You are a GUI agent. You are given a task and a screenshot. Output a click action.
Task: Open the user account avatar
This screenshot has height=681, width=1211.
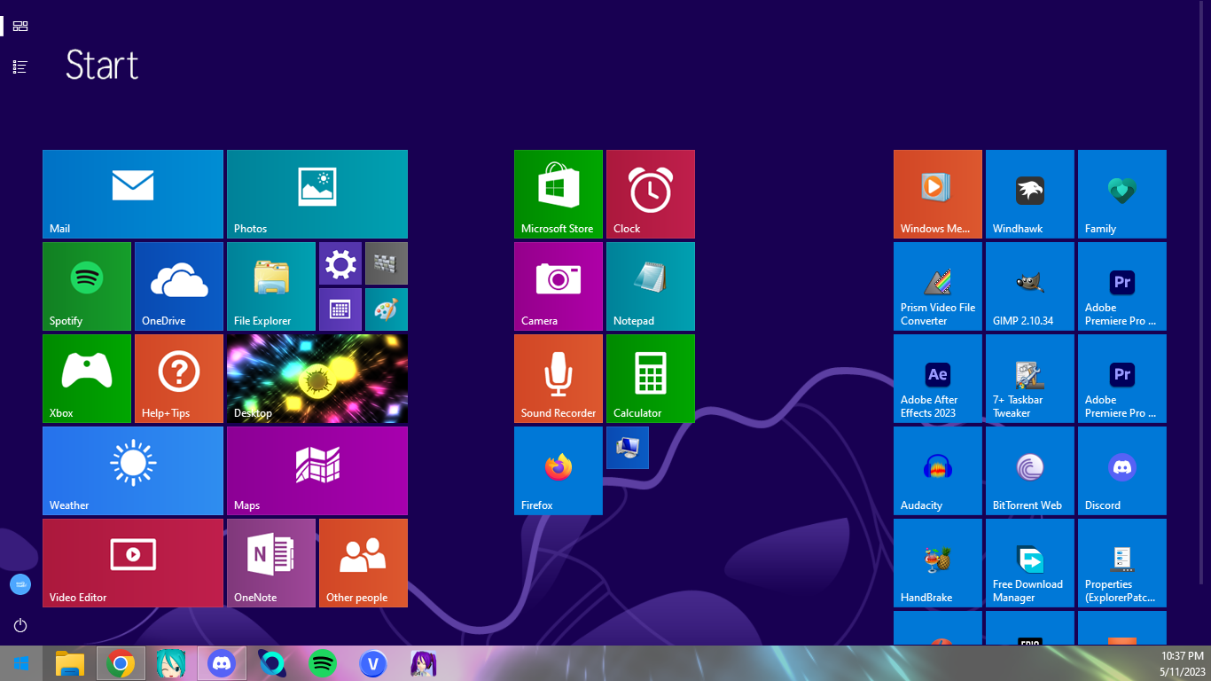20,584
